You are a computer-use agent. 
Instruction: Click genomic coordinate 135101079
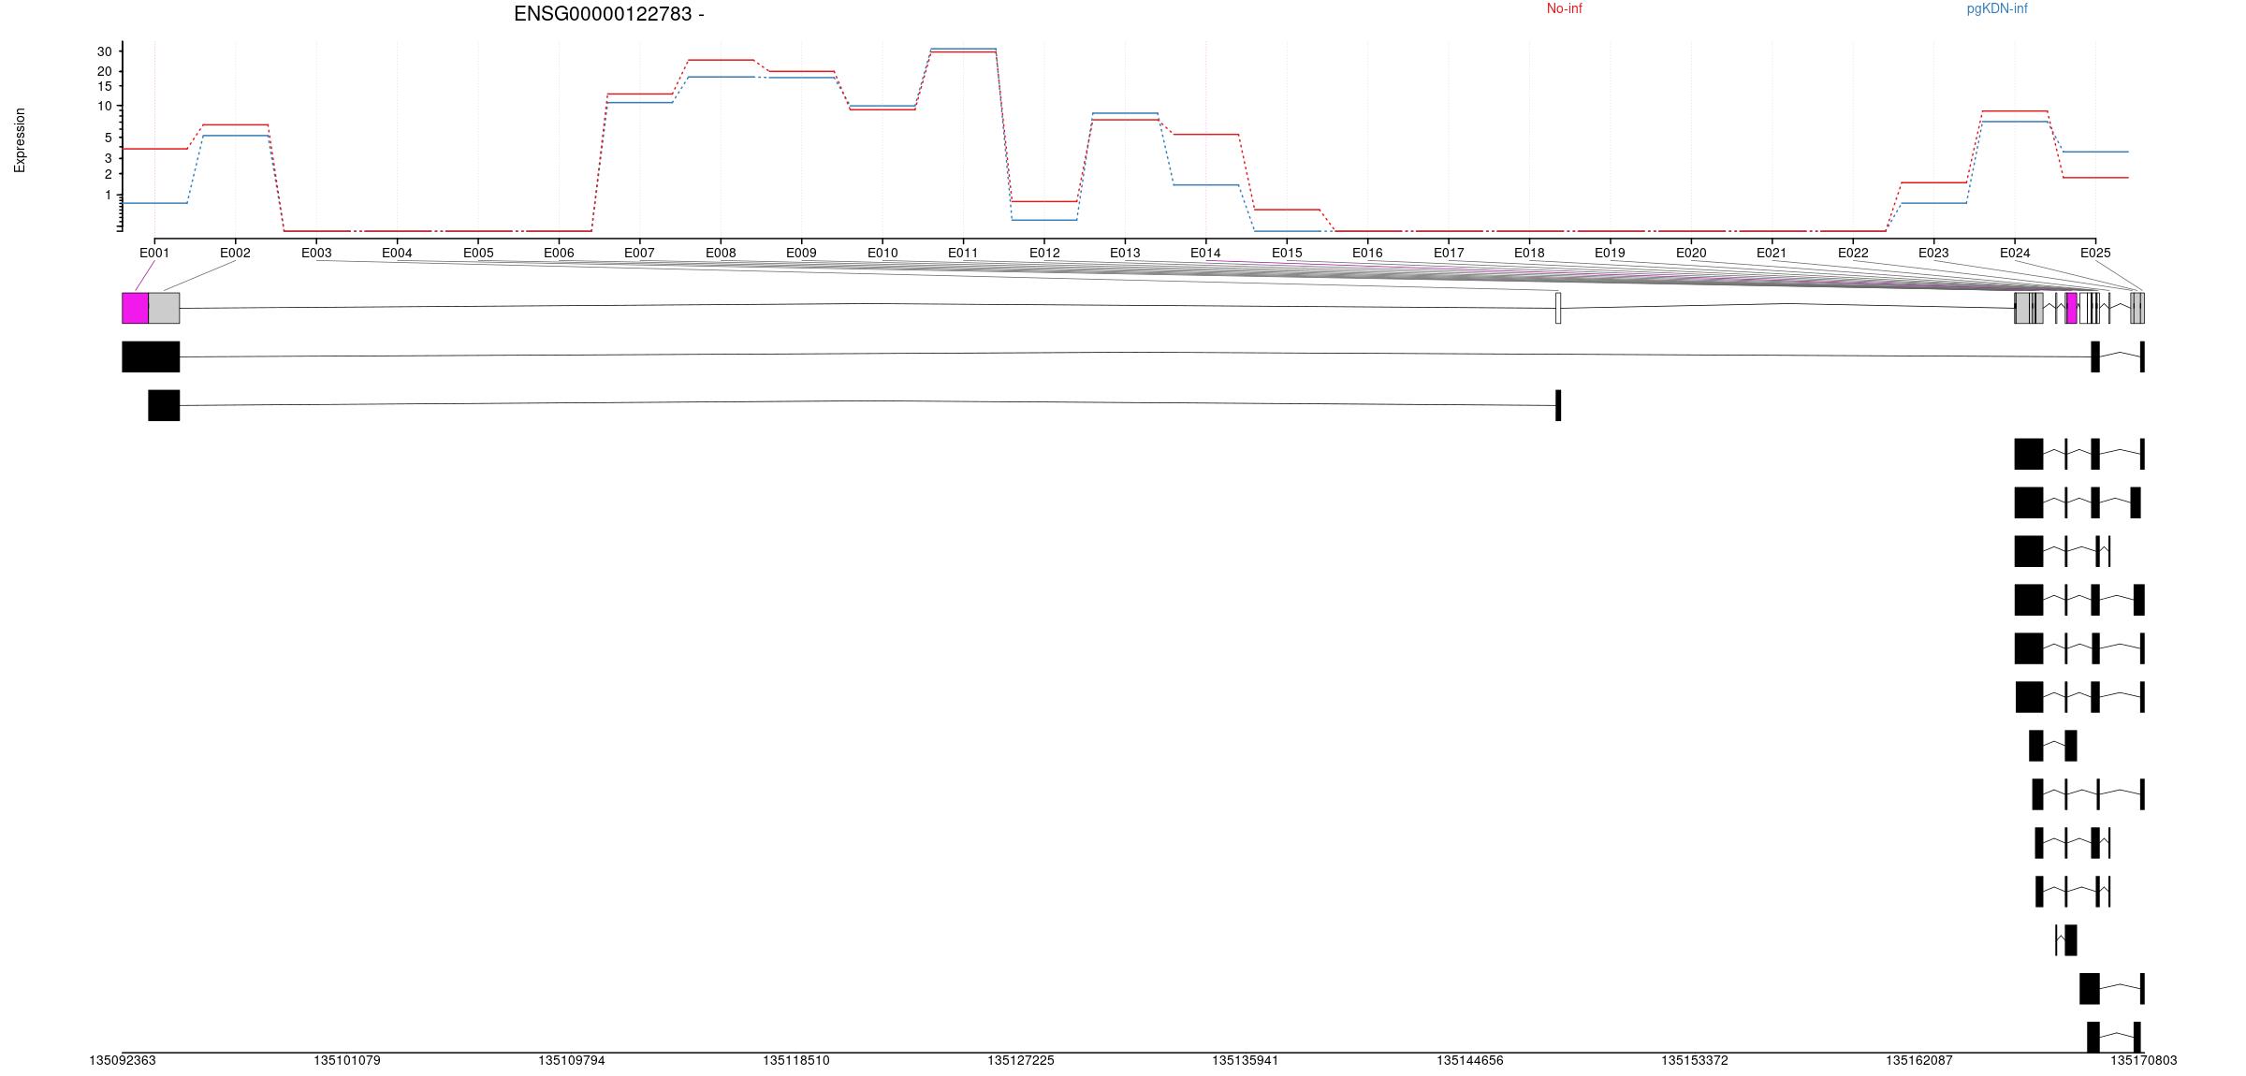point(347,1060)
